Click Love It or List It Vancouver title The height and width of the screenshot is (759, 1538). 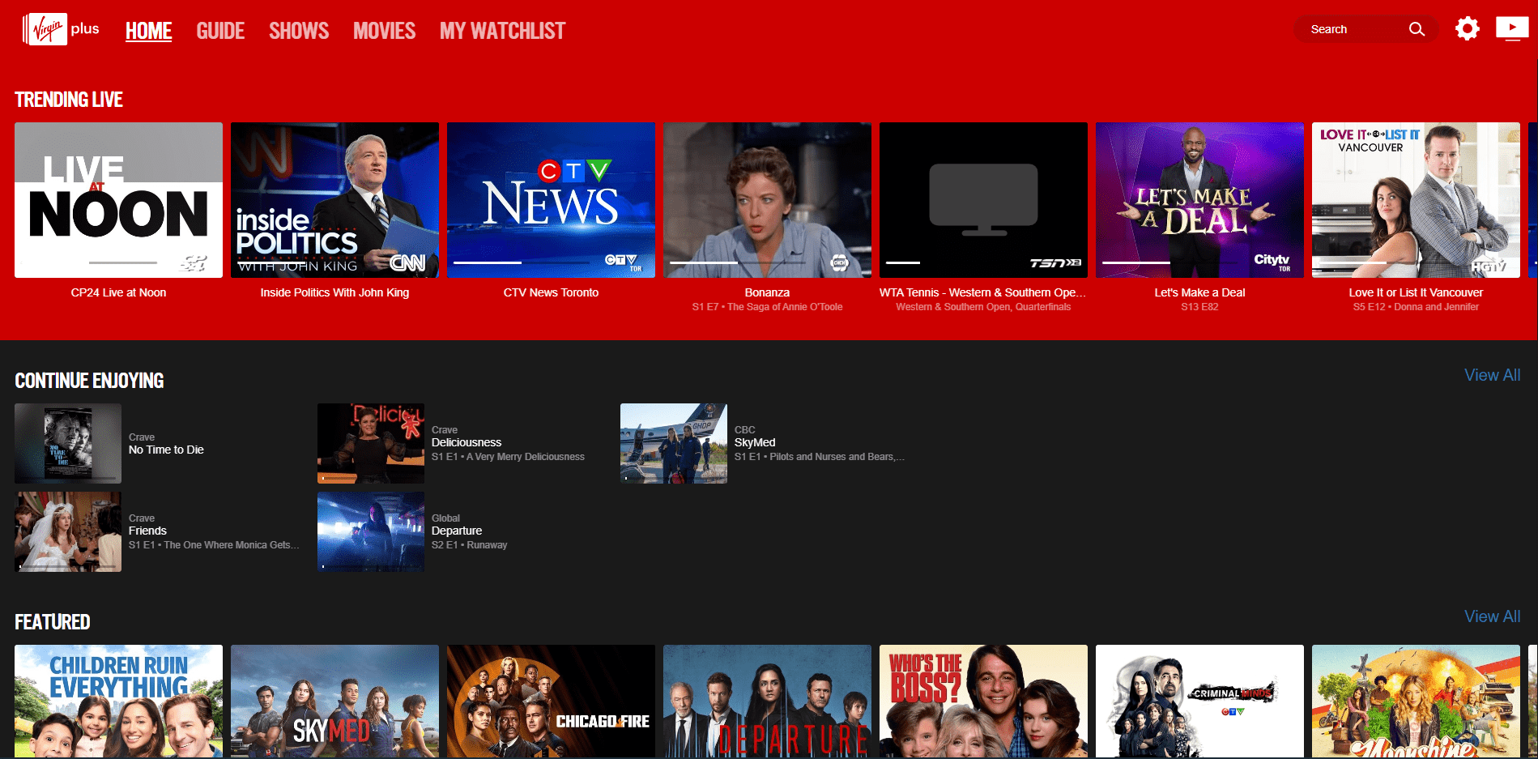click(1416, 292)
